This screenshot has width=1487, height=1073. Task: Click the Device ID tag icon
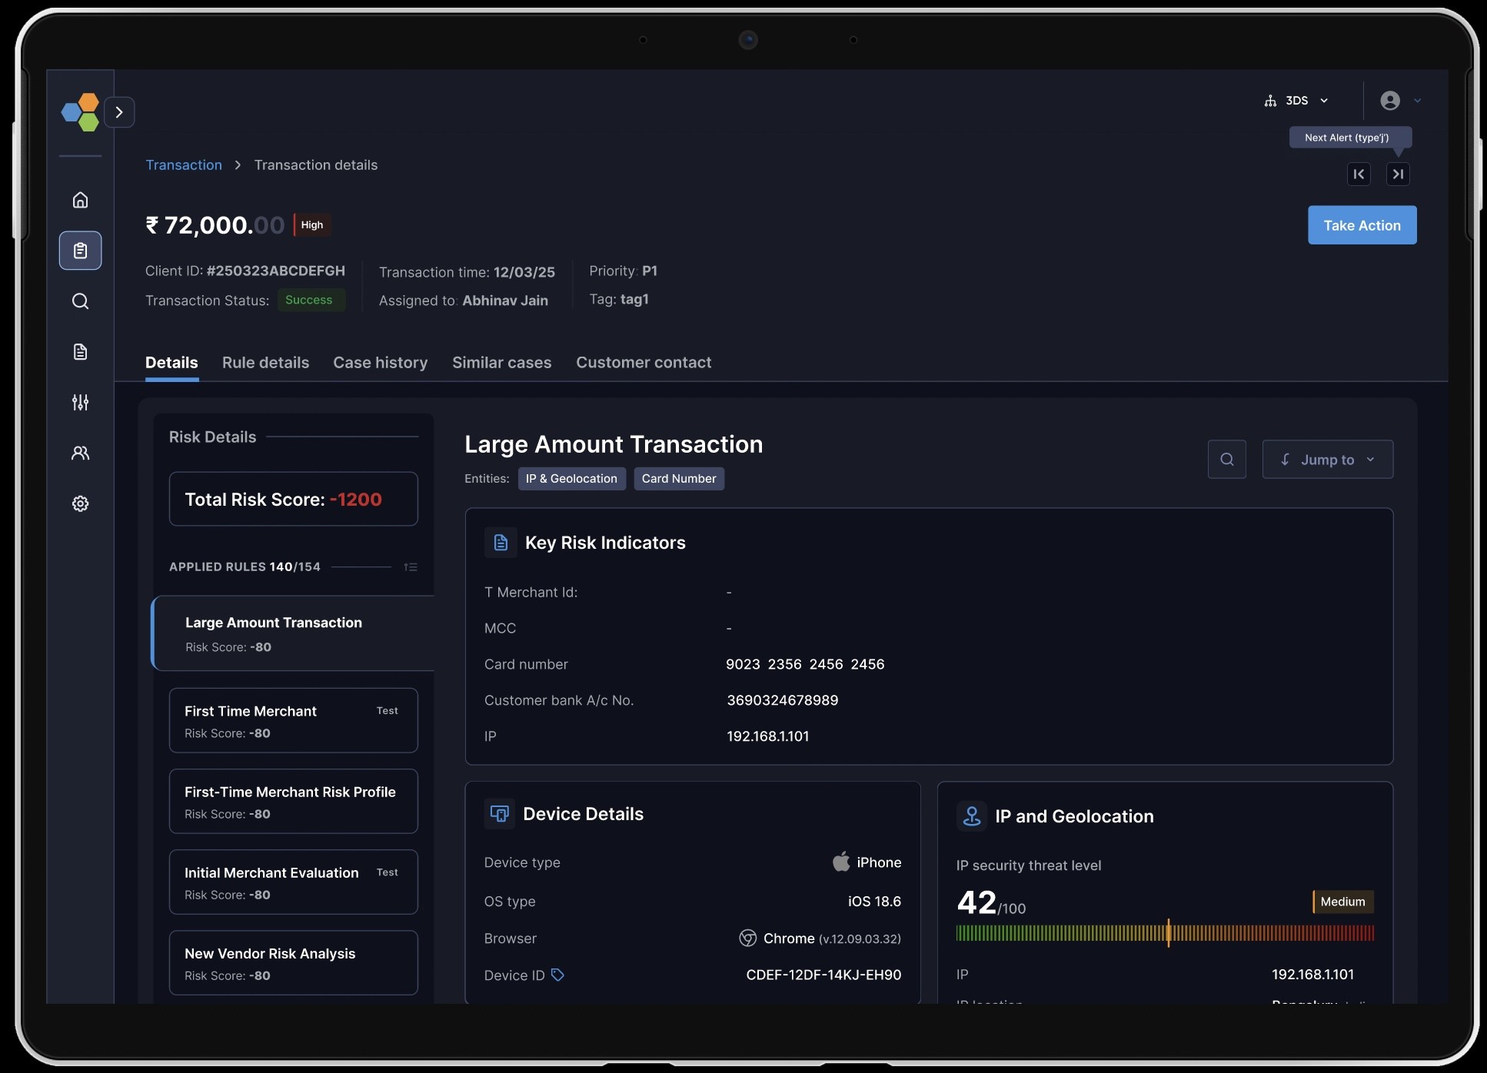click(558, 975)
